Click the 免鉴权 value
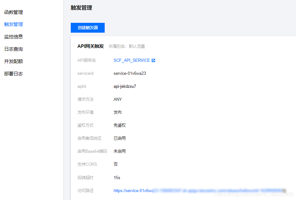Image resolution: width=296 pixels, height=200 pixels. click(120, 125)
